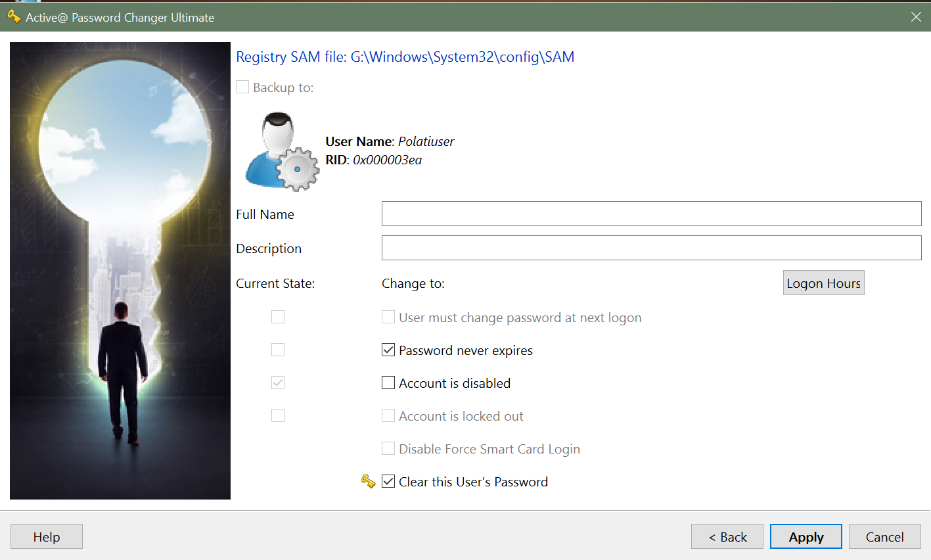The height and width of the screenshot is (560, 931).
Task: Cancel the password change wizard
Action: (884, 537)
